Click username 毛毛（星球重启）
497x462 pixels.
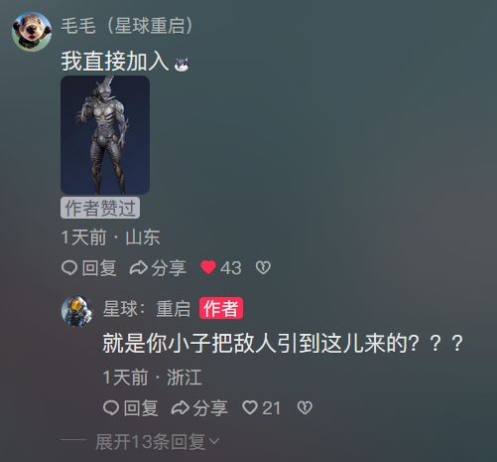[127, 26]
